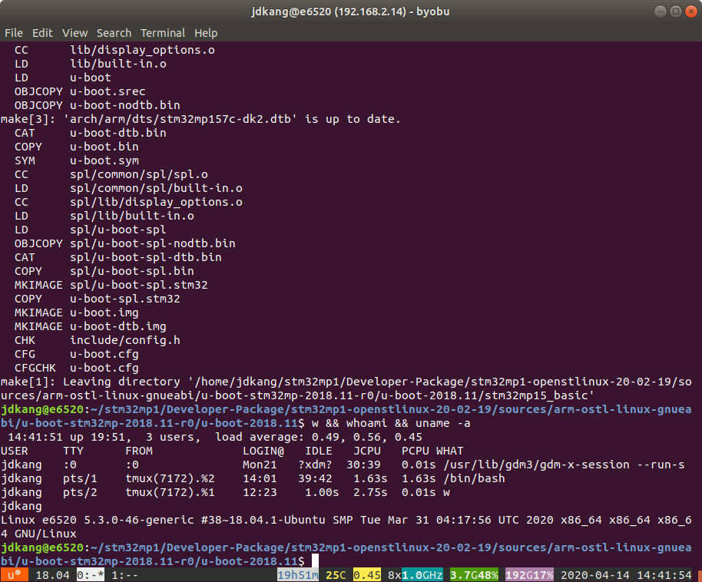This screenshot has height=582, width=702.
Task: Click the 'u-boot-nodtb.bin' filename
Action: (125, 105)
